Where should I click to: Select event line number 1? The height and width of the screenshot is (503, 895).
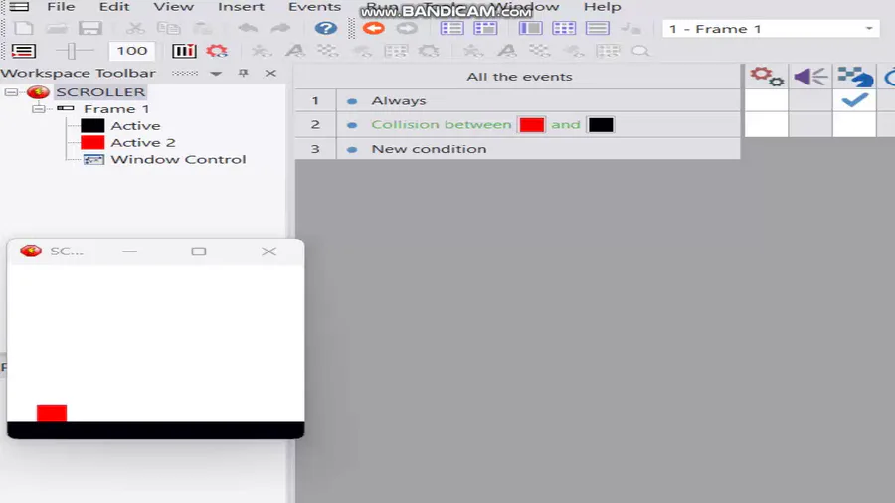315,101
